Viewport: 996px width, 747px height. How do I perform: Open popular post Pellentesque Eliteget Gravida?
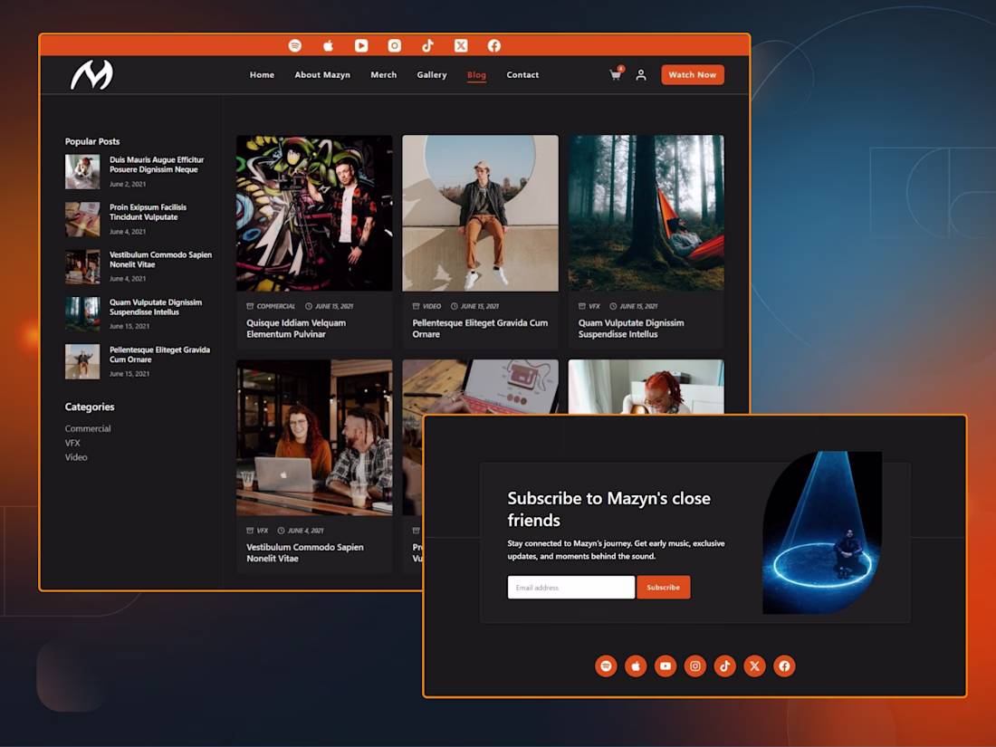click(159, 354)
